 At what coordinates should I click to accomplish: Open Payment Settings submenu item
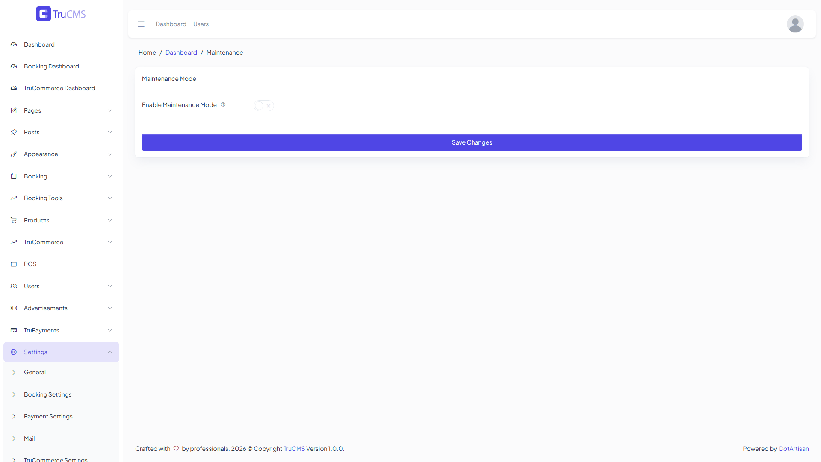61,416
